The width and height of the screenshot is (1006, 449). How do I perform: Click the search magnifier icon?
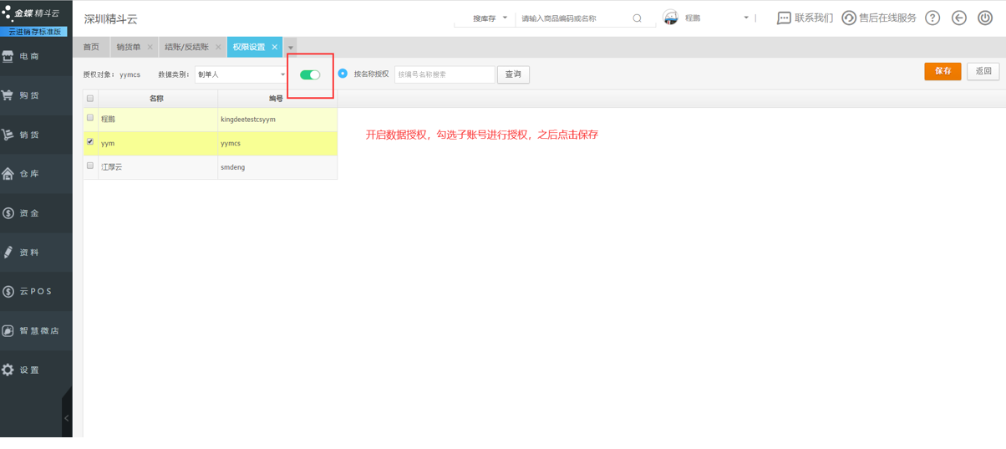[637, 18]
